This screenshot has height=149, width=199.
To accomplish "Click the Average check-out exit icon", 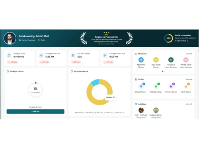I will tap(105, 55).
